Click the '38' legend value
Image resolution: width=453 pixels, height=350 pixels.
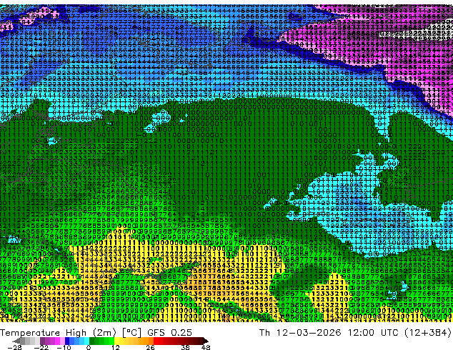tap(186, 347)
